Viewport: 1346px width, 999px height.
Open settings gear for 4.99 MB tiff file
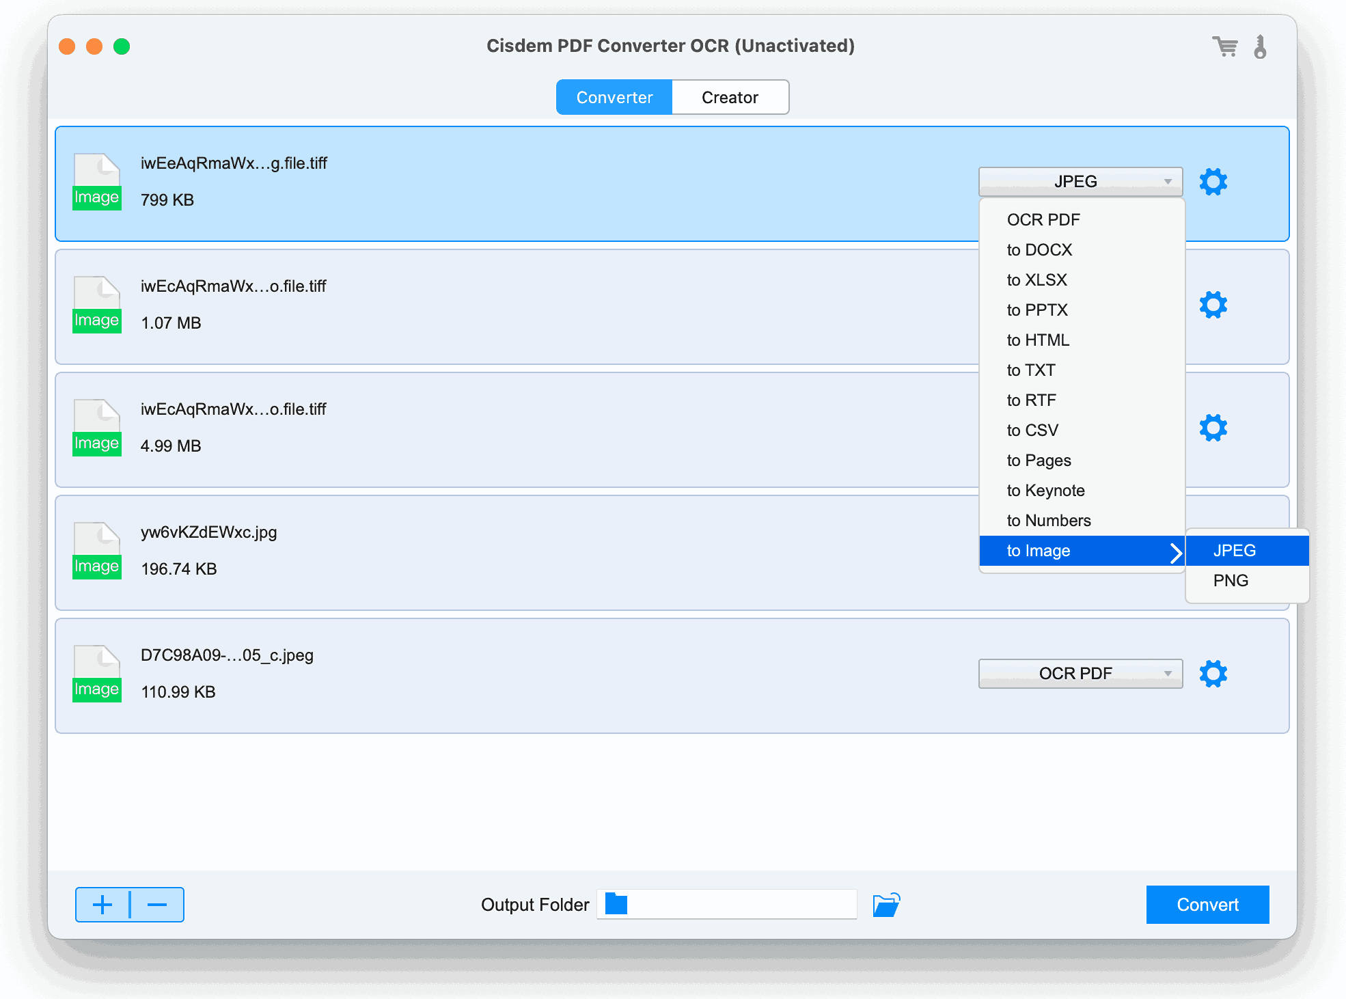coord(1213,428)
